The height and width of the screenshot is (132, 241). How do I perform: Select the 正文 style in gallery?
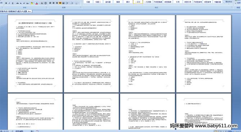pos(138,2)
